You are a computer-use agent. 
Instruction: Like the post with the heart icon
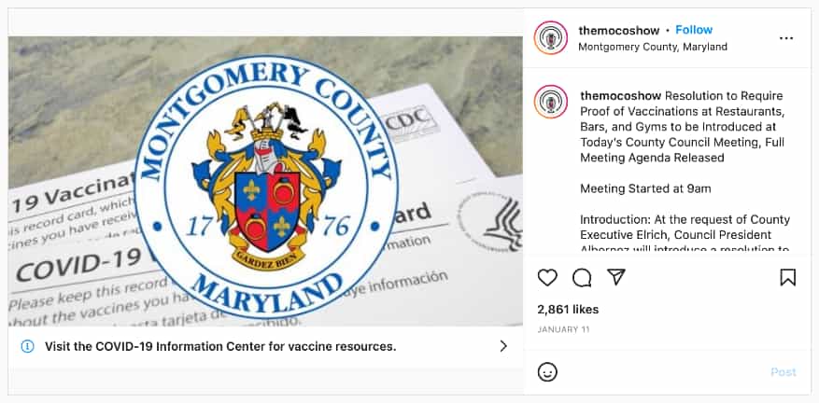[x=547, y=278]
